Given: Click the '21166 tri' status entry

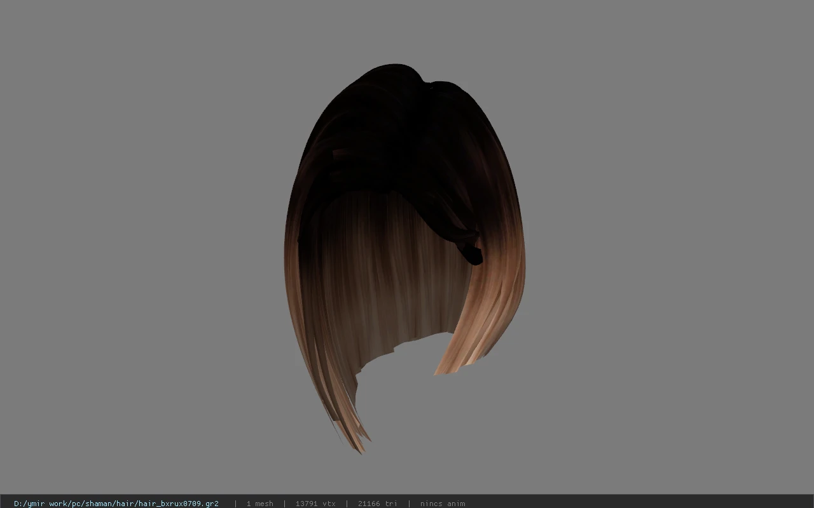Looking at the screenshot, I should pos(377,504).
